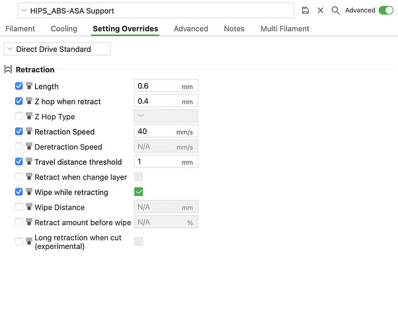Enable the Retract amount before wipe override

click(19, 222)
